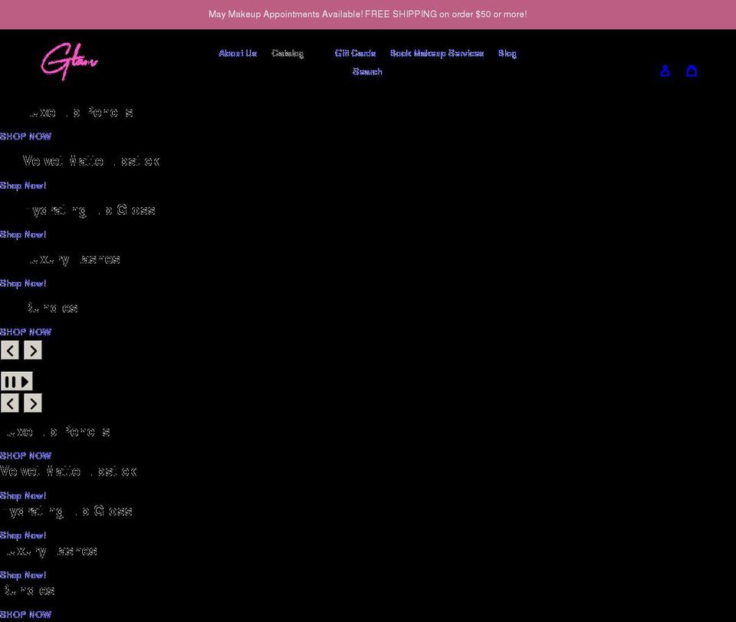
Task: Click the lower carousel's right arrow
Action: click(32, 402)
